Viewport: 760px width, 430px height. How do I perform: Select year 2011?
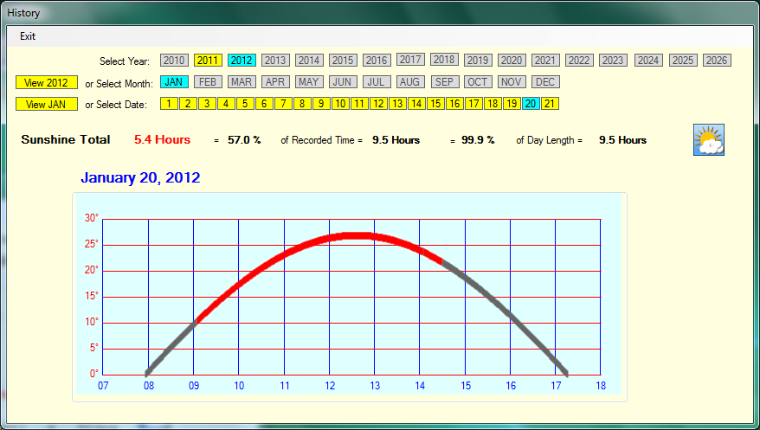(208, 60)
